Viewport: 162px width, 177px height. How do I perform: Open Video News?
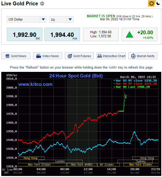[x=48, y=56]
